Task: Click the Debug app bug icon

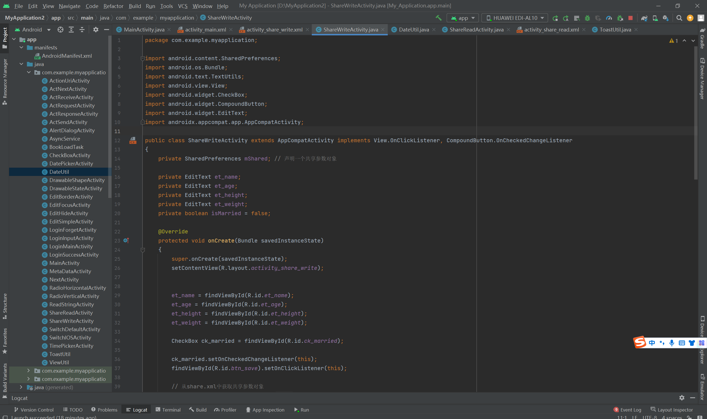Action: pos(587,18)
